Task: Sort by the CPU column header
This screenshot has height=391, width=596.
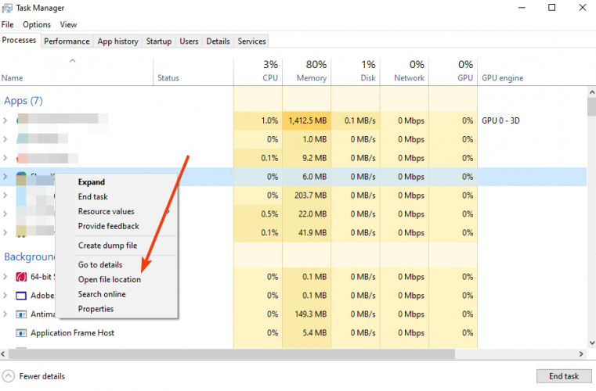Action: pyautogui.click(x=258, y=72)
